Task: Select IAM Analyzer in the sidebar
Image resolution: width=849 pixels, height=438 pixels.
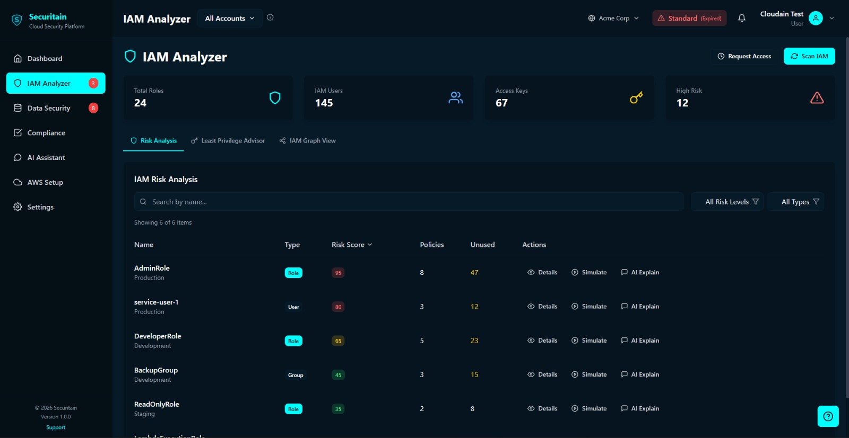Action: (x=56, y=83)
